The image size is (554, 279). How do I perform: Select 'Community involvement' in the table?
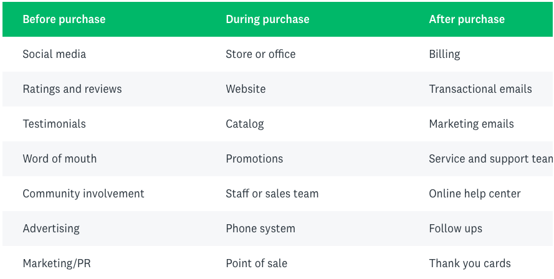(84, 194)
